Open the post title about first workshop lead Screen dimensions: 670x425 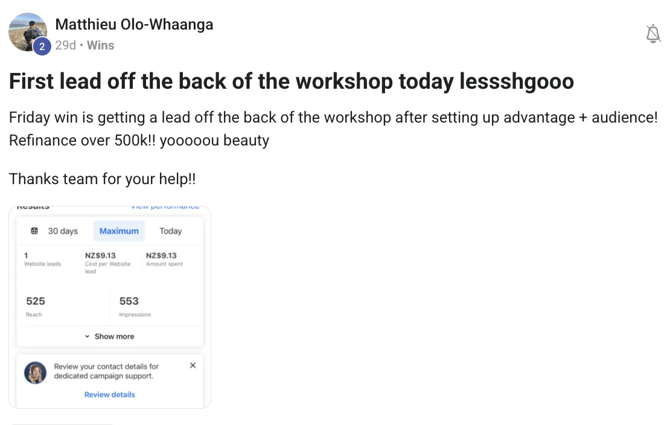pos(292,81)
